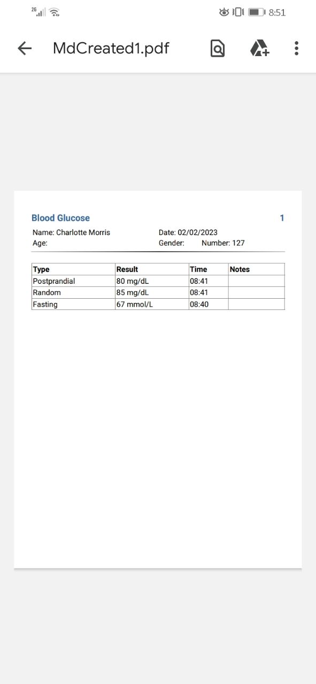Select the Postprandial row type cell
This screenshot has width=316, height=684.
coord(73,281)
